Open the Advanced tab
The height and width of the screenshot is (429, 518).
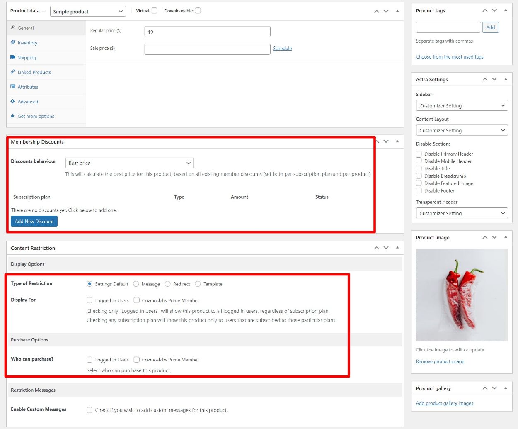(46, 102)
